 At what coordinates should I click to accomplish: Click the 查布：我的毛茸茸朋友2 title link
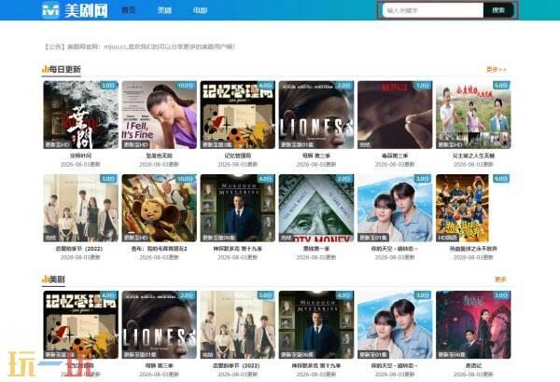pyautogui.click(x=160, y=249)
